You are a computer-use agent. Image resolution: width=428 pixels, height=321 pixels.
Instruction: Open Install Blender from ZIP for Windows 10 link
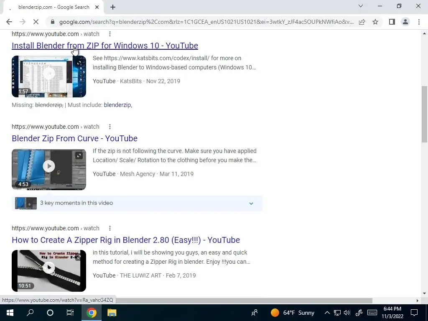click(x=105, y=46)
